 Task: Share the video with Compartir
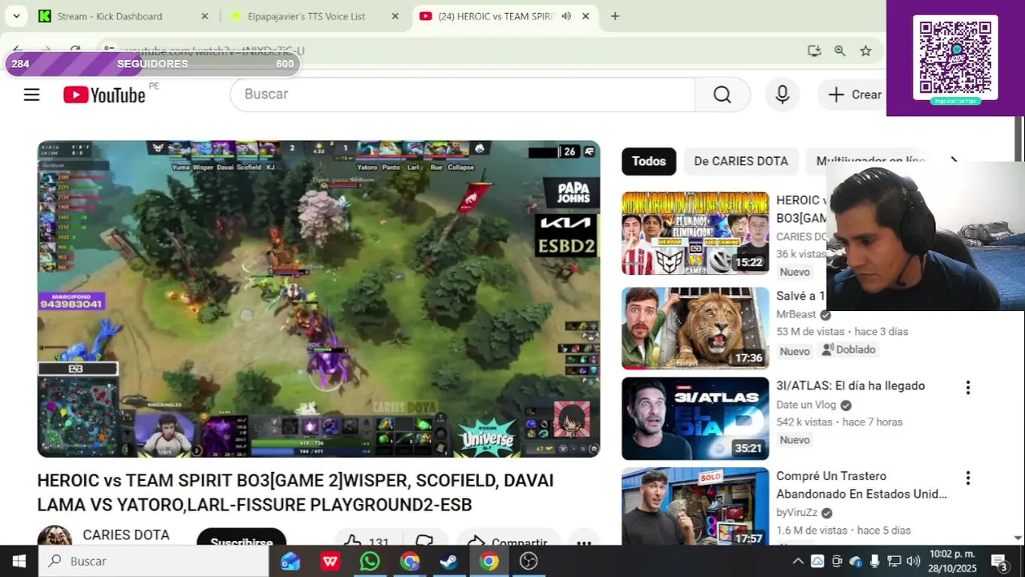(508, 539)
